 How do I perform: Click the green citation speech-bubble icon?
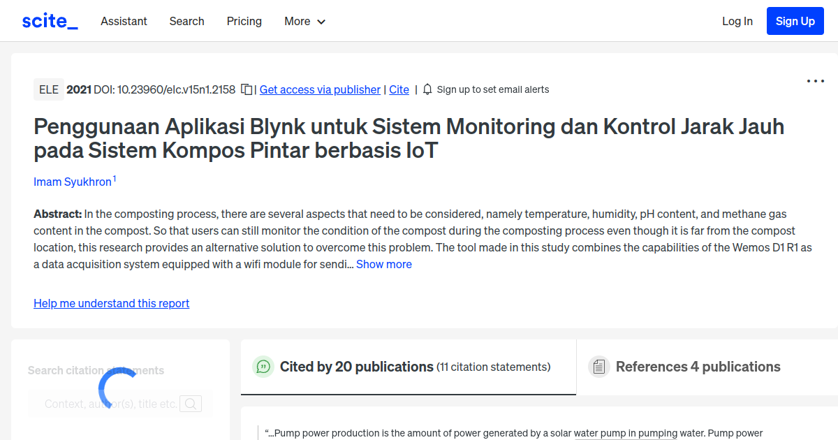click(x=263, y=366)
